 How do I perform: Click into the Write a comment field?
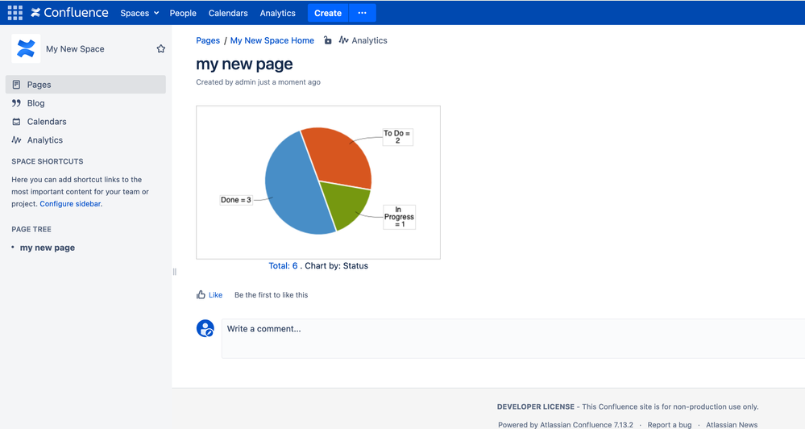click(513, 339)
